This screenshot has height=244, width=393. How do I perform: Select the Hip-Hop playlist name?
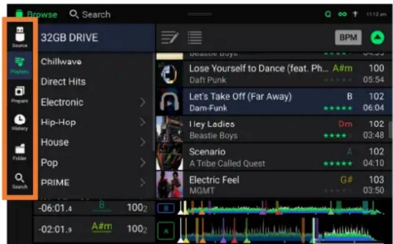pyautogui.click(x=58, y=122)
